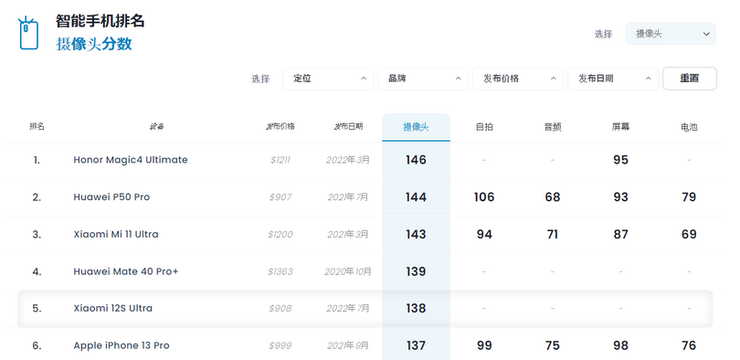Click the launch price $1363

[280, 271]
